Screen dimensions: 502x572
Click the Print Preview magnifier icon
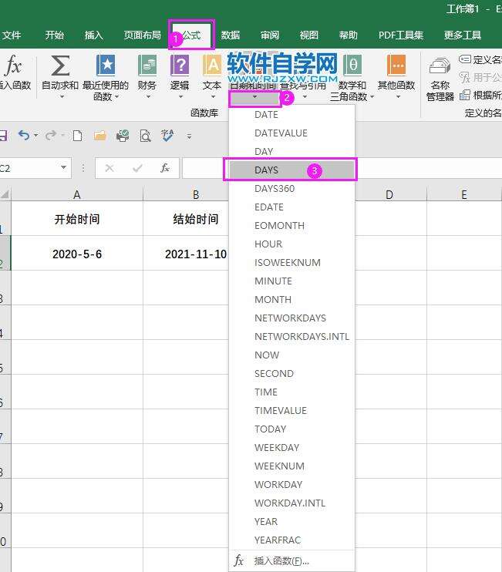145,136
